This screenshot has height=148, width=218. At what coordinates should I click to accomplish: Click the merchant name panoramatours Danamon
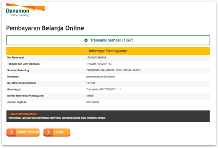pos(101,77)
